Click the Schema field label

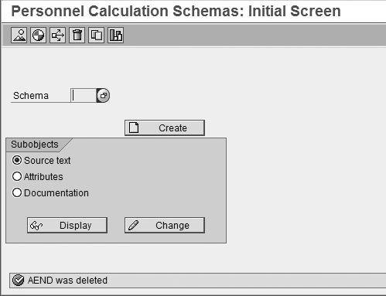pos(31,96)
